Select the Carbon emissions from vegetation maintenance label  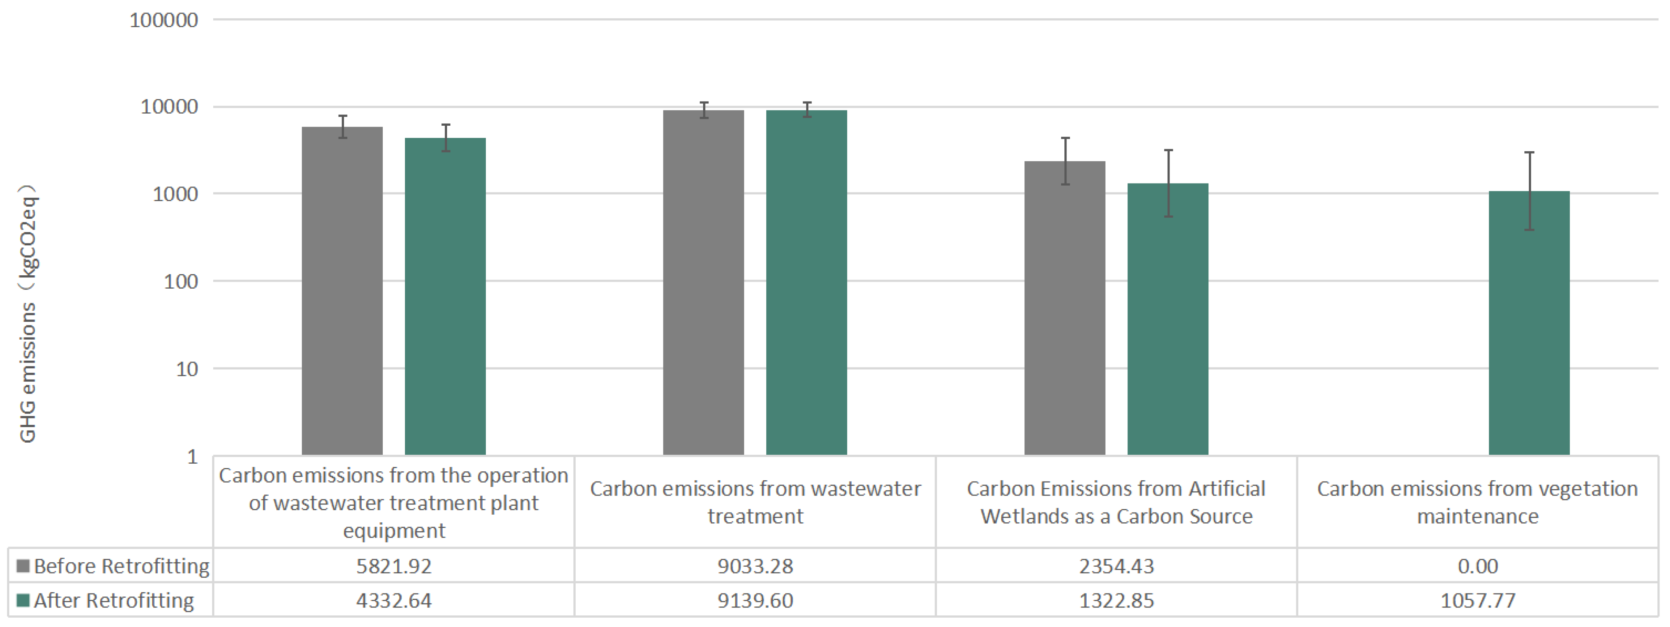[1477, 502]
